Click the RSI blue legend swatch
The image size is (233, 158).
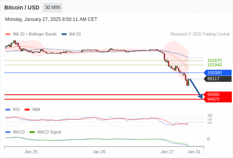coord(8,110)
